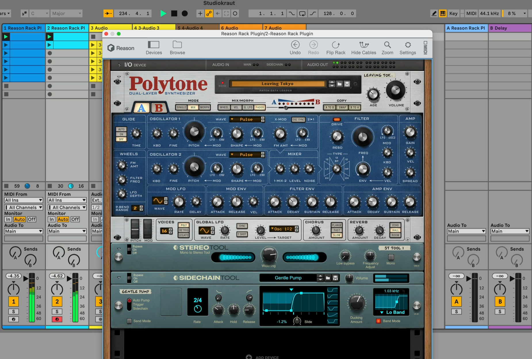This screenshot has height=359, width=532.
Task: Open Lo Band selector dropdown
Action: tap(393, 312)
